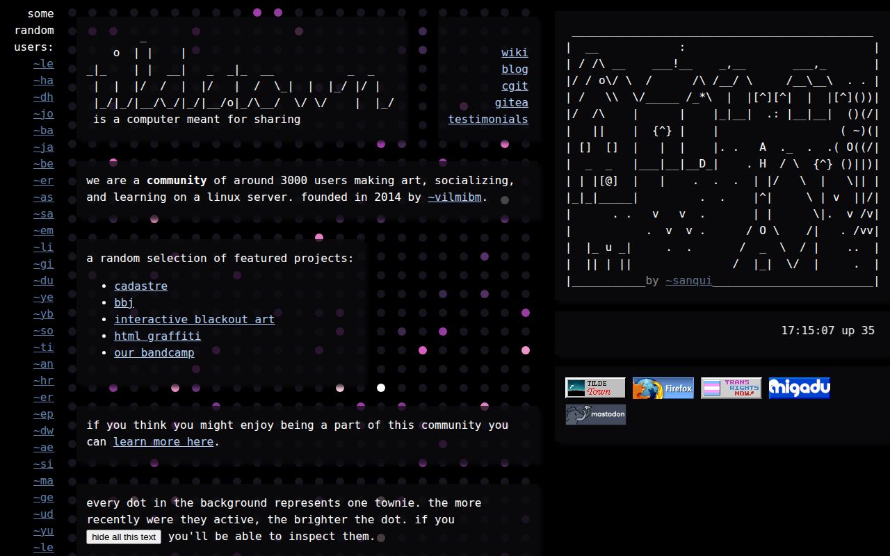Visit the gitea link
This screenshot has width=890, height=556.
tap(511, 103)
